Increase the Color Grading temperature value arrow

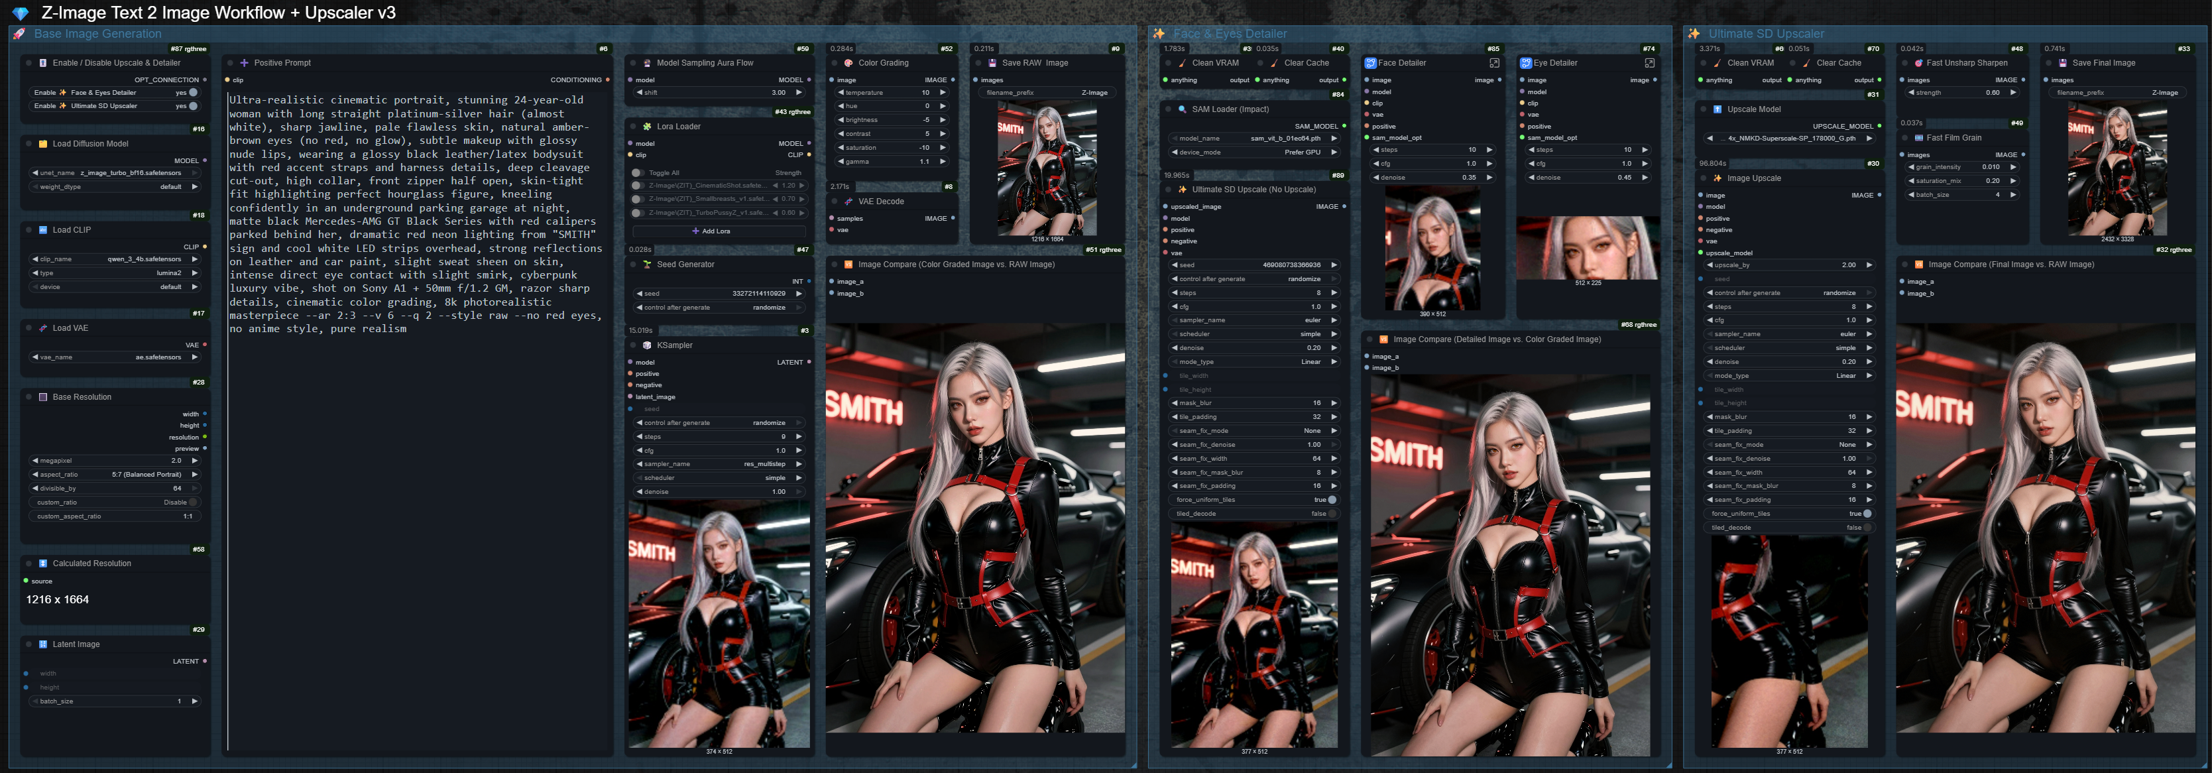pos(943,93)
